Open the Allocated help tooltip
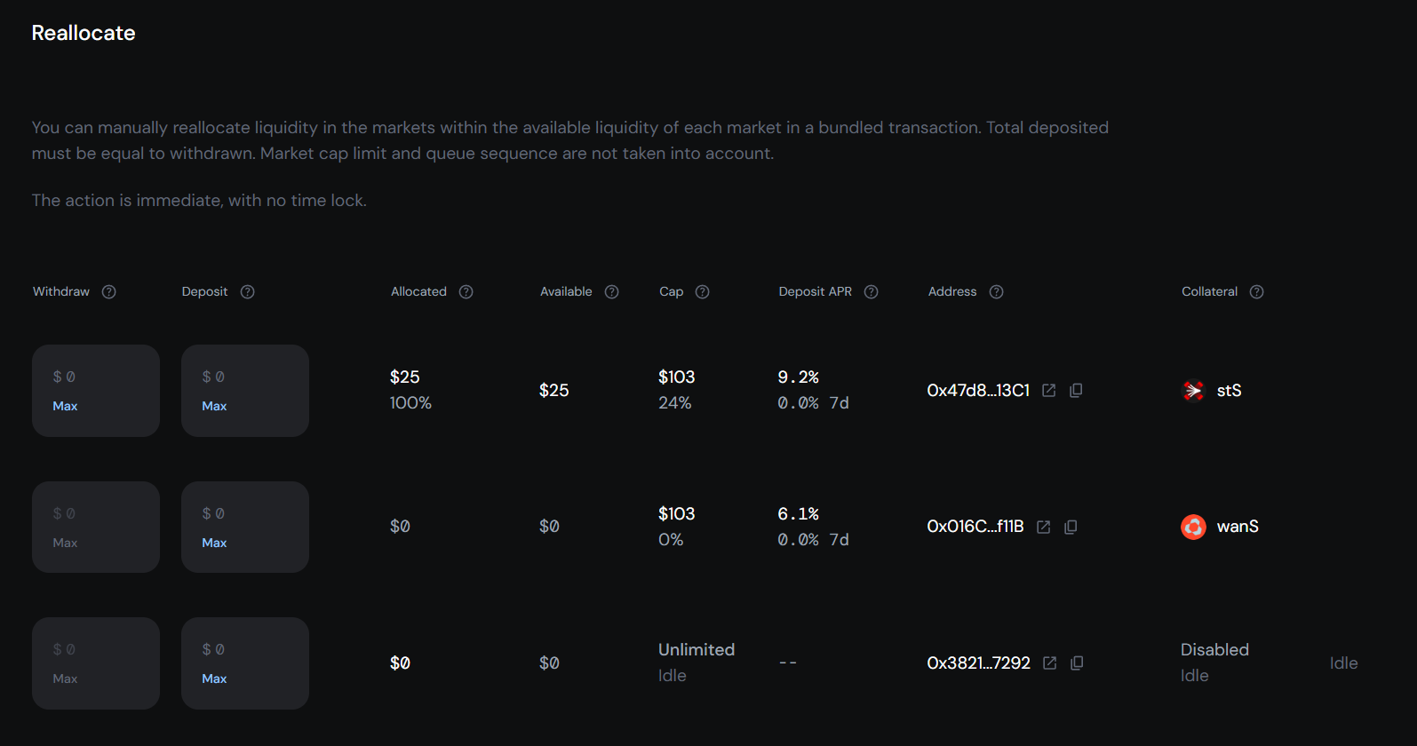This screenshot has width=1417, height=746. 466,291
